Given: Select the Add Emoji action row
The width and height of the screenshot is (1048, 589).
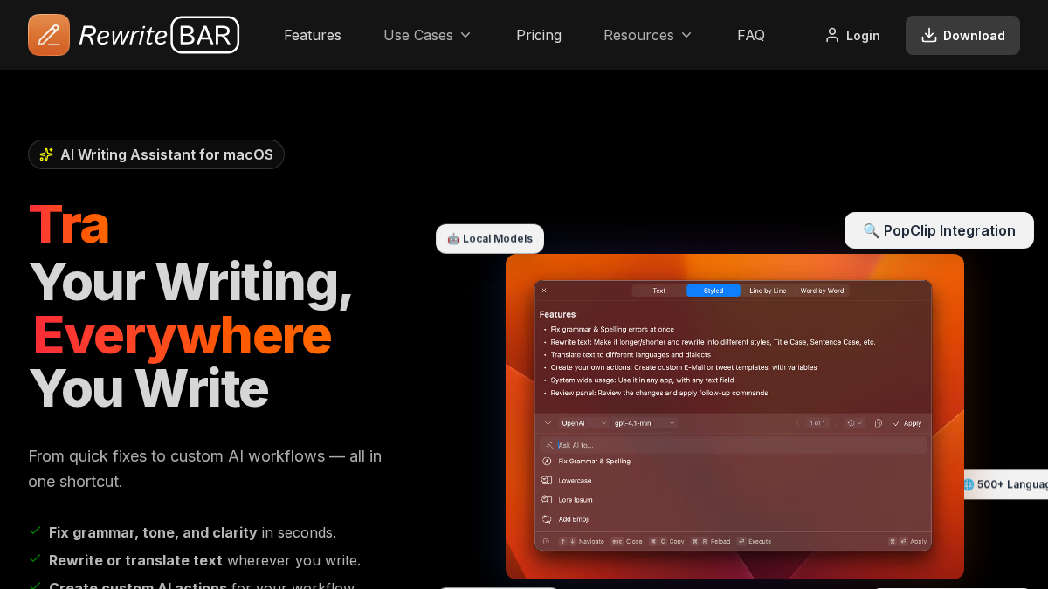Looking at the screenshot, I should point(733,518).
